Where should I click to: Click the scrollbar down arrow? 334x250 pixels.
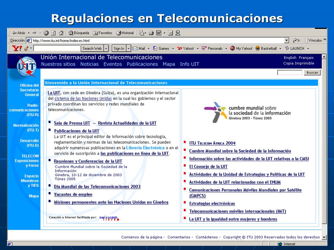(324, 237)
